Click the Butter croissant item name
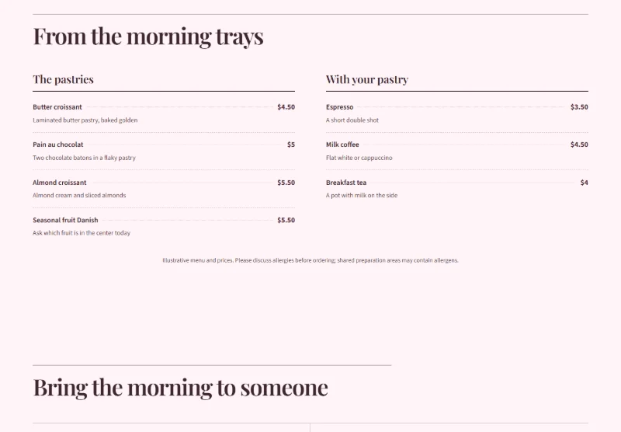 click(x=57, y=107)
